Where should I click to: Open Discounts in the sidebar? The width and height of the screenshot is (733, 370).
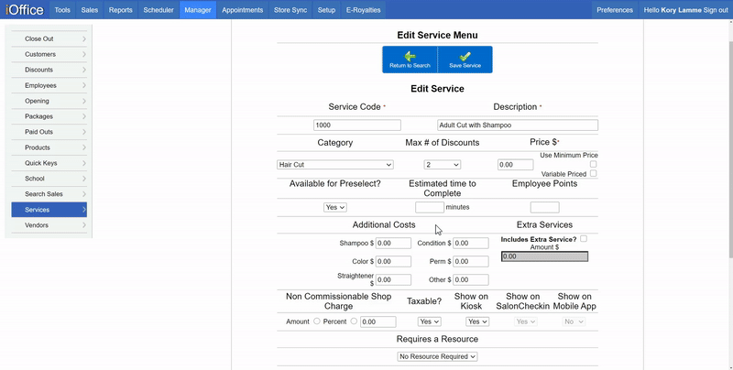pyautogui.click(x=49, y=70)
